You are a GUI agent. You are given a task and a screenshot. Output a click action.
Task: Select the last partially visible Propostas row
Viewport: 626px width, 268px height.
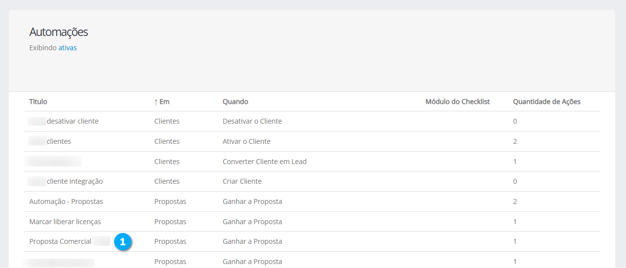coord(252,262)
